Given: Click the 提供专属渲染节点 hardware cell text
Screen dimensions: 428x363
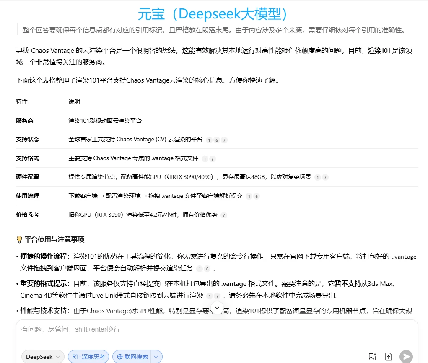Looking at the screenshot, I should pos(190,177).
